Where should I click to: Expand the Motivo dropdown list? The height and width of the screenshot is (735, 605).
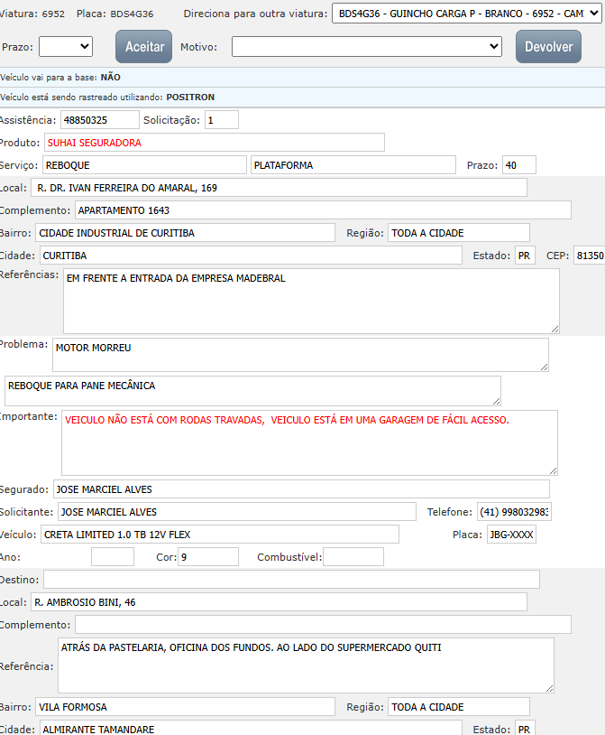(366, 46)
